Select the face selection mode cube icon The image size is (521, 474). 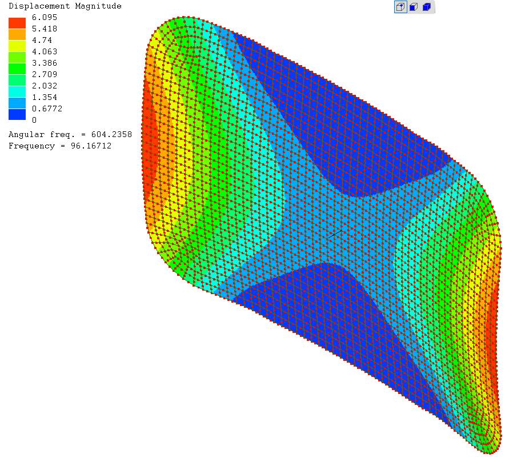pos(414,7)
